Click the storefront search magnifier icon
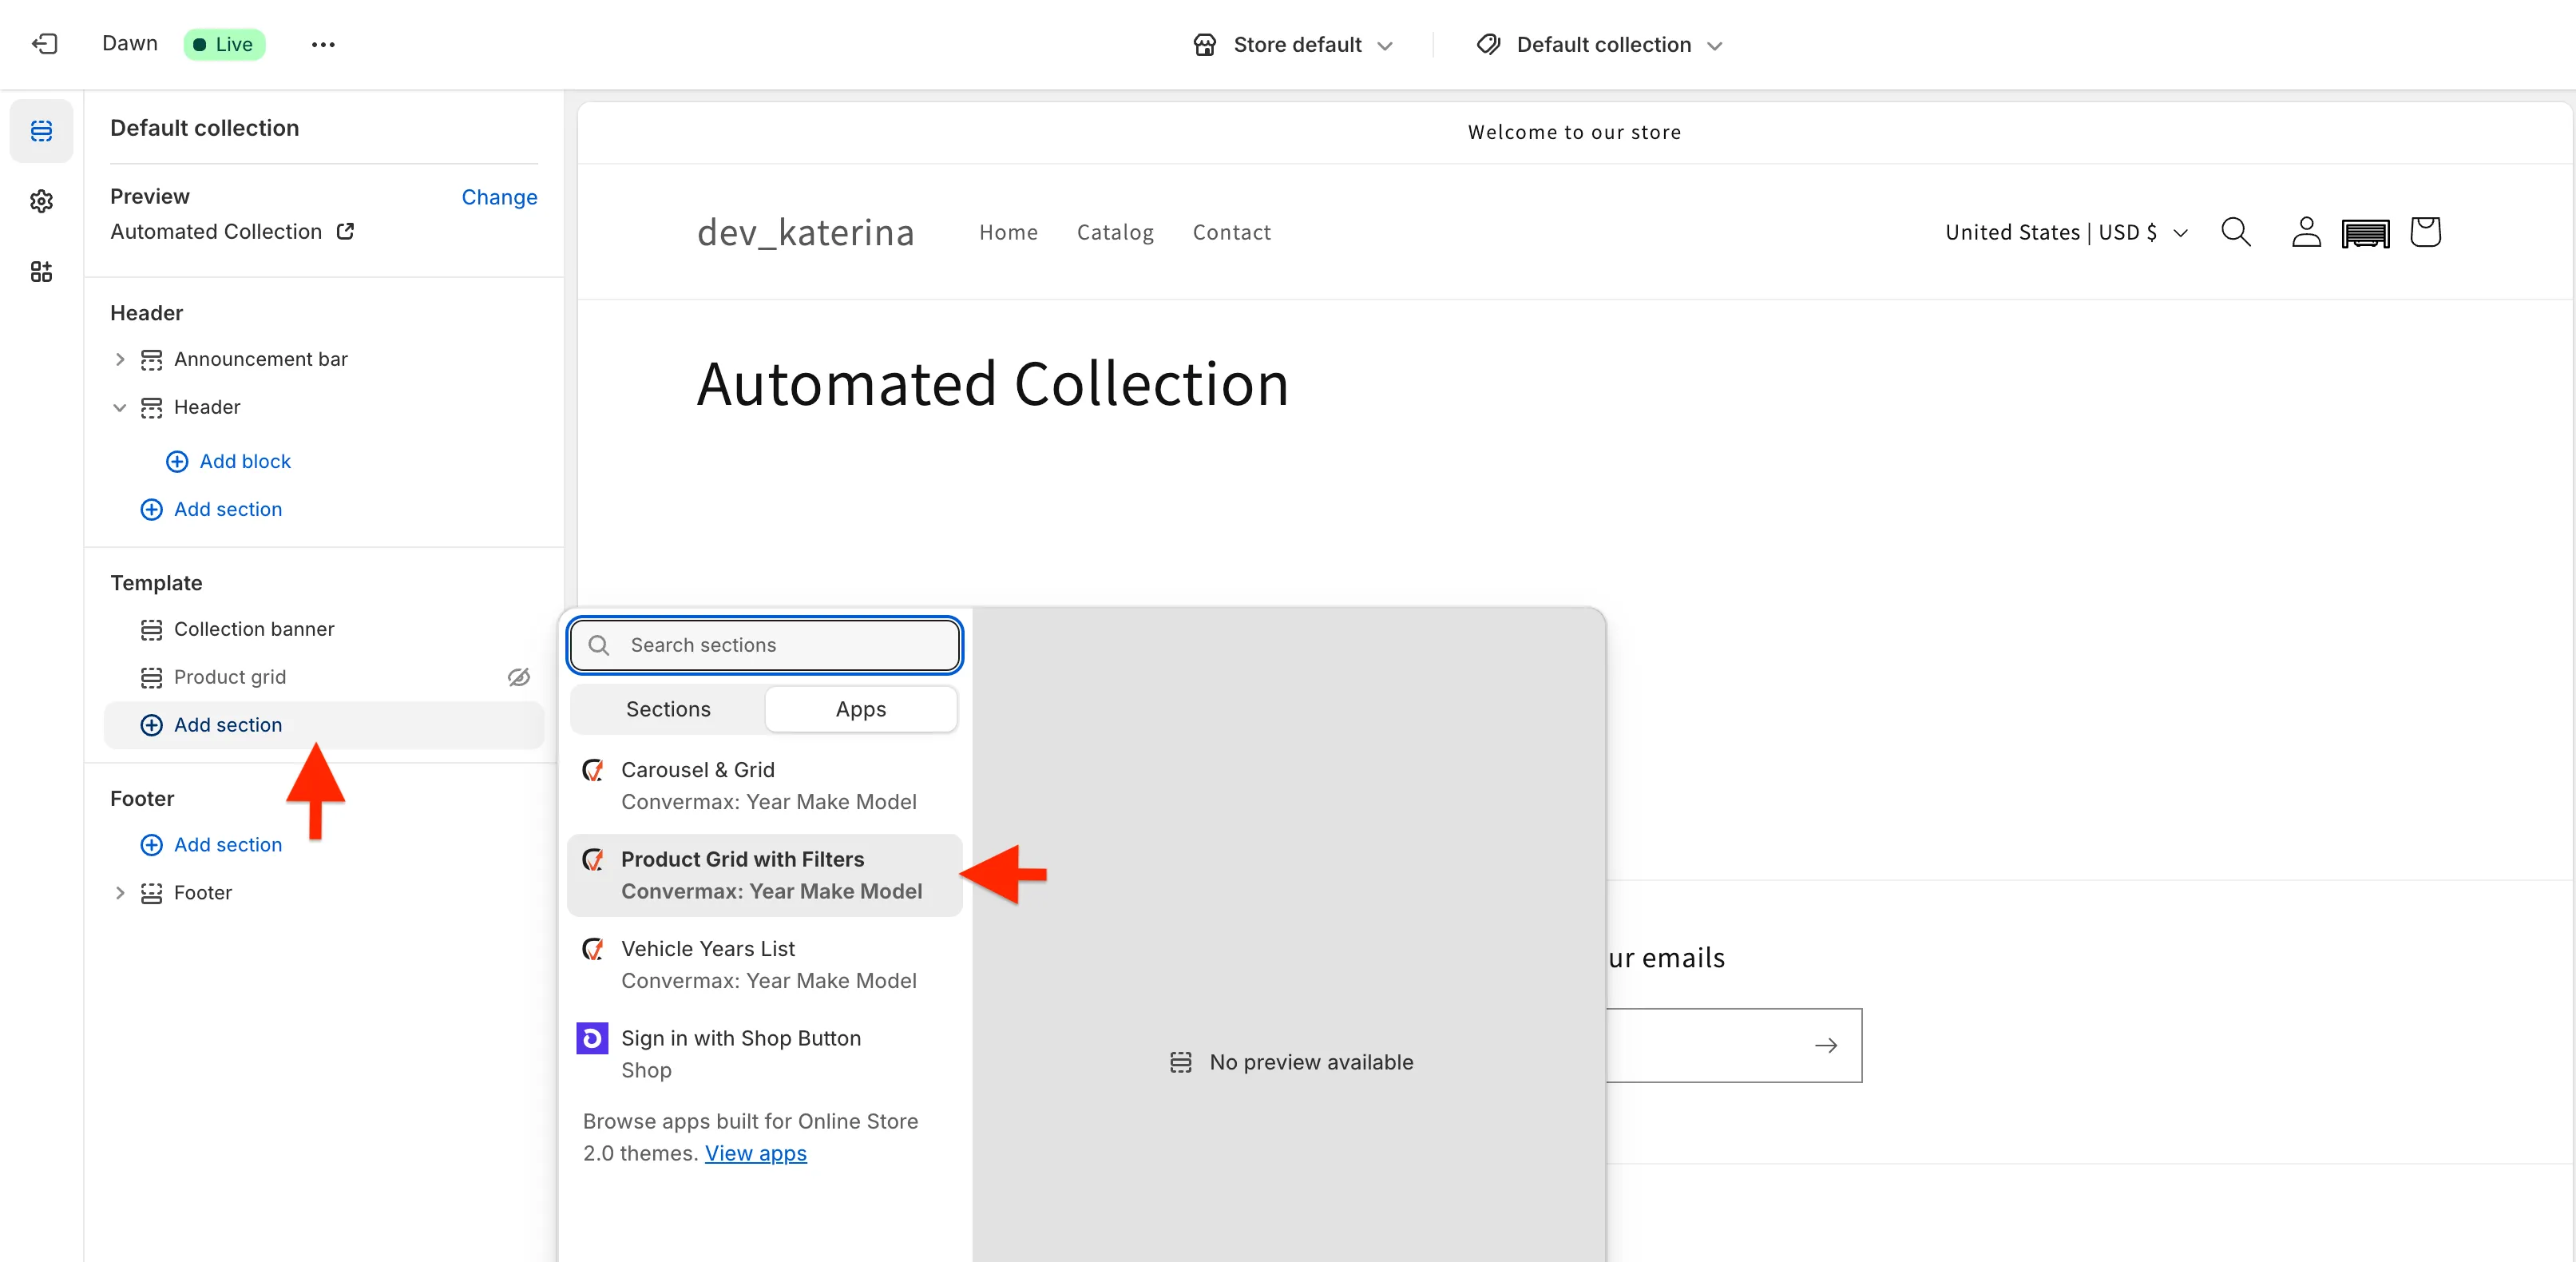 coord(2235,232)
